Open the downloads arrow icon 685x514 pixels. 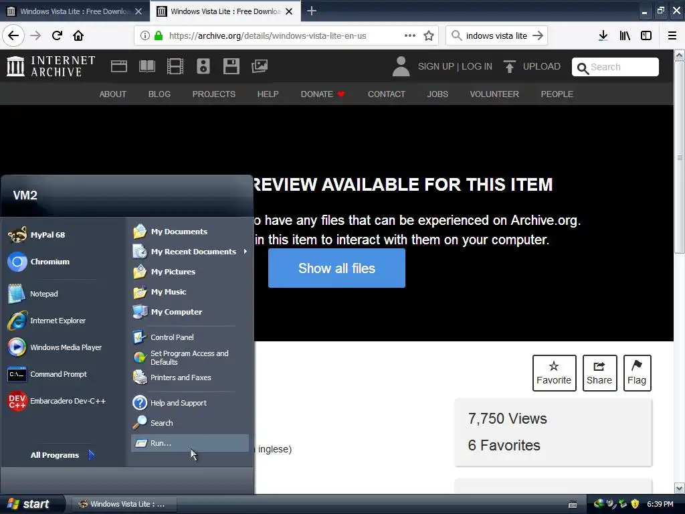(603, 35)
